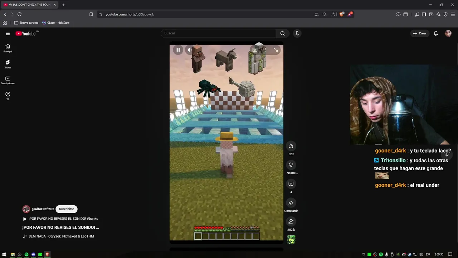This screenshot has height=258, width=458.
Task: Toggle the browser sidebar panel
Action: click(x=424, y=14)
